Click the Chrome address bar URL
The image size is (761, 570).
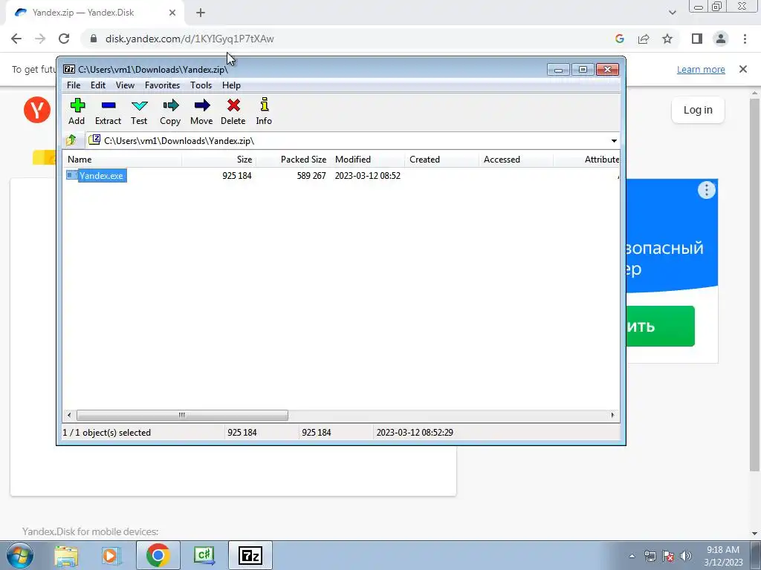[190, 39]
